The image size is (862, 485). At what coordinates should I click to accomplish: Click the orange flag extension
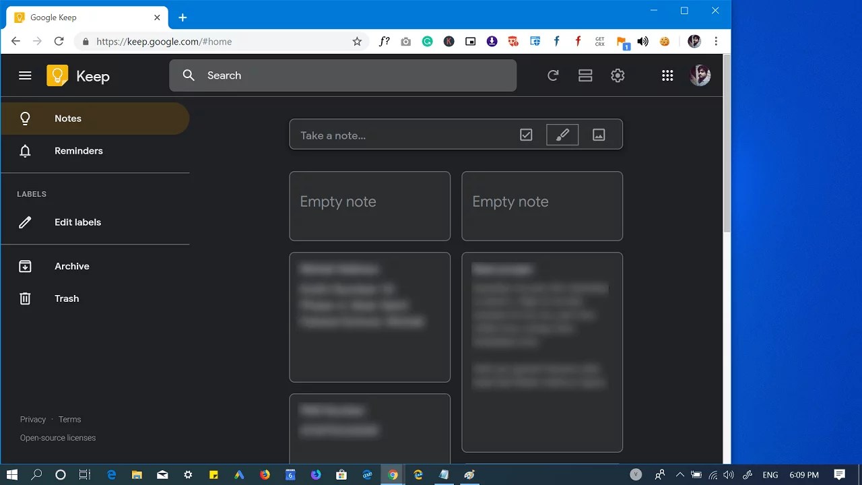622,42
